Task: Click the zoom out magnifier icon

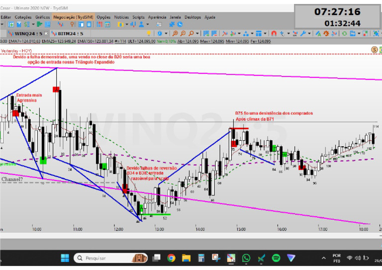Action: click(183, 34)
